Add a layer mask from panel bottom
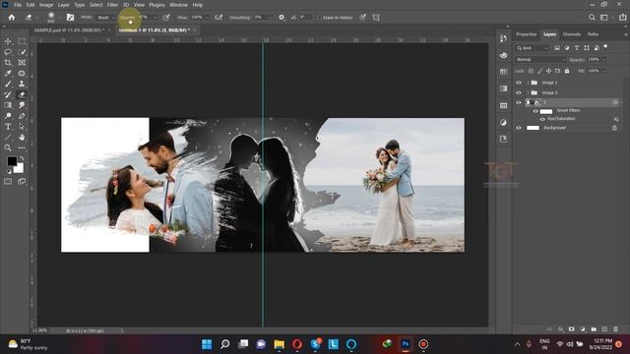 [x=571, y=329]
